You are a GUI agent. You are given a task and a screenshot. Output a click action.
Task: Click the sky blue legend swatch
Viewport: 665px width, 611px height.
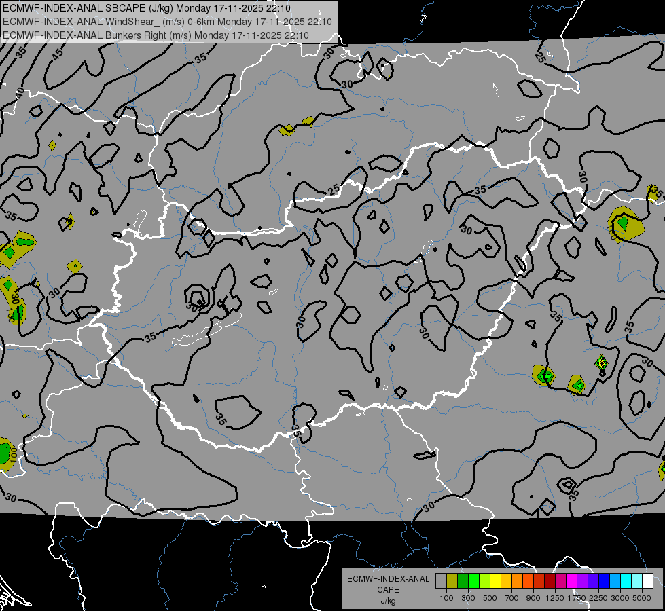click(x=615, y=581)
